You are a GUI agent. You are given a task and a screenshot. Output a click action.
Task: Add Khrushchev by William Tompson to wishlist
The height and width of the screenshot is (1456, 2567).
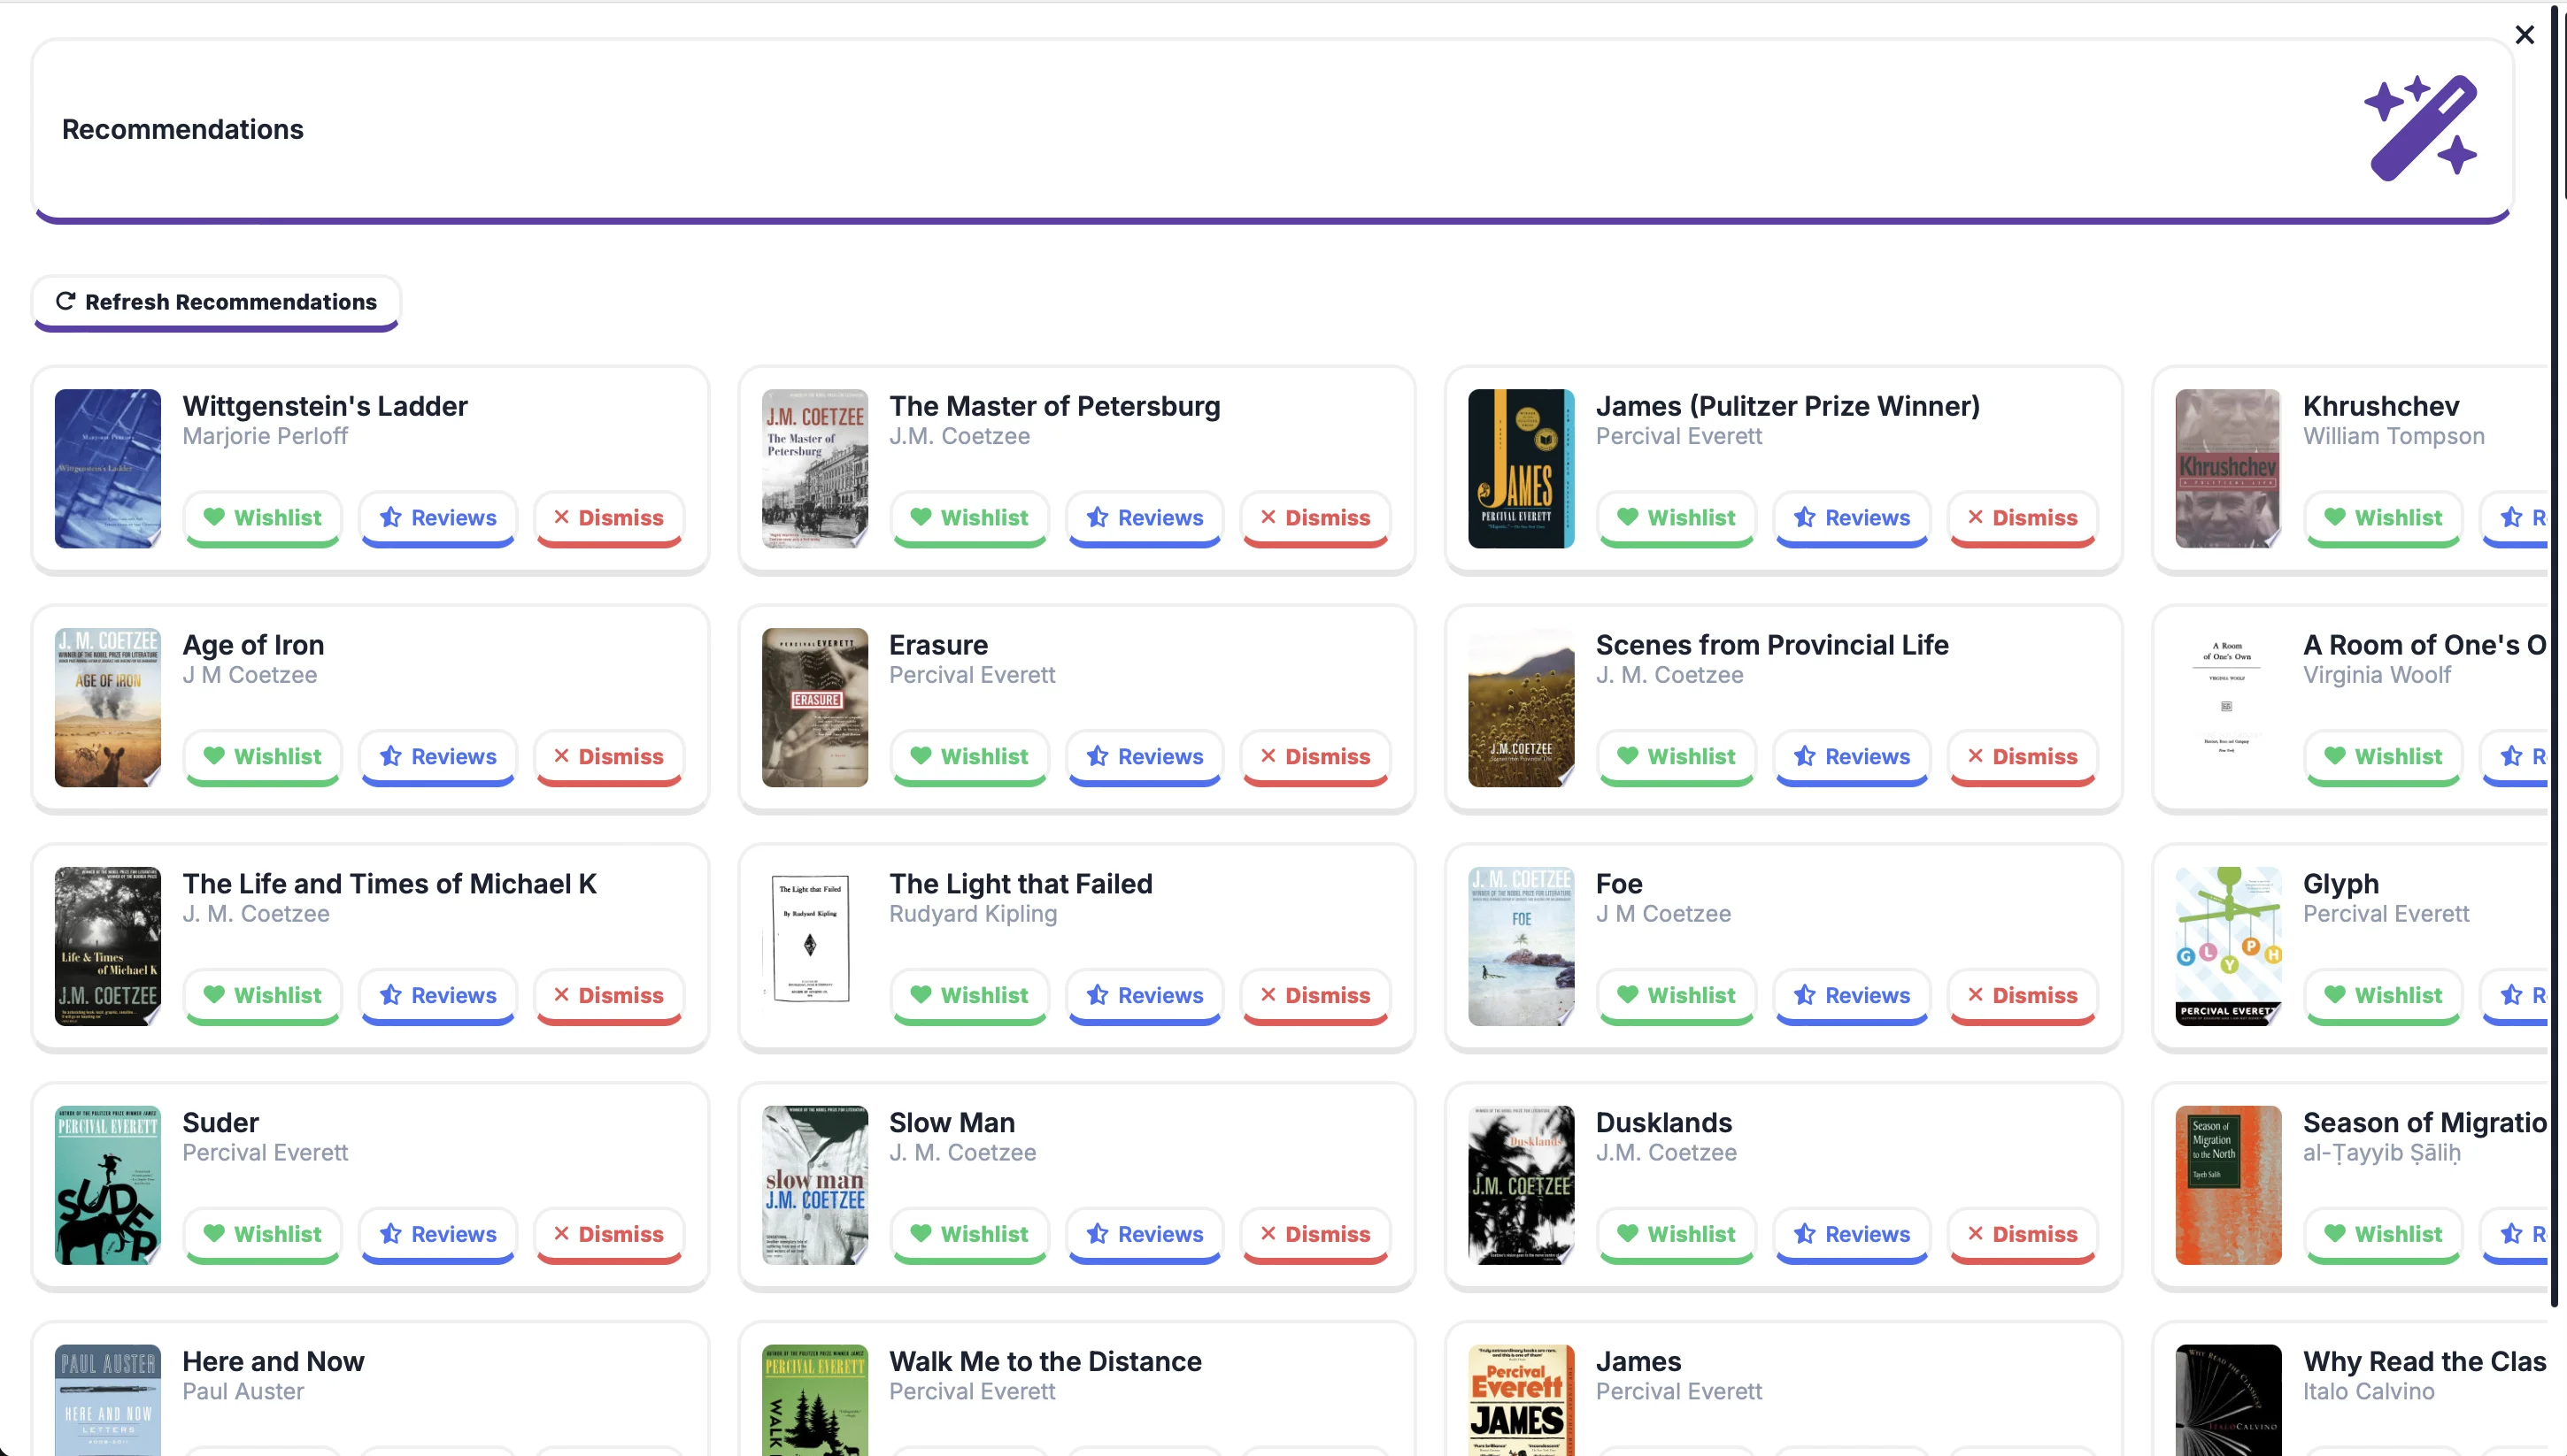point(2382,518)
